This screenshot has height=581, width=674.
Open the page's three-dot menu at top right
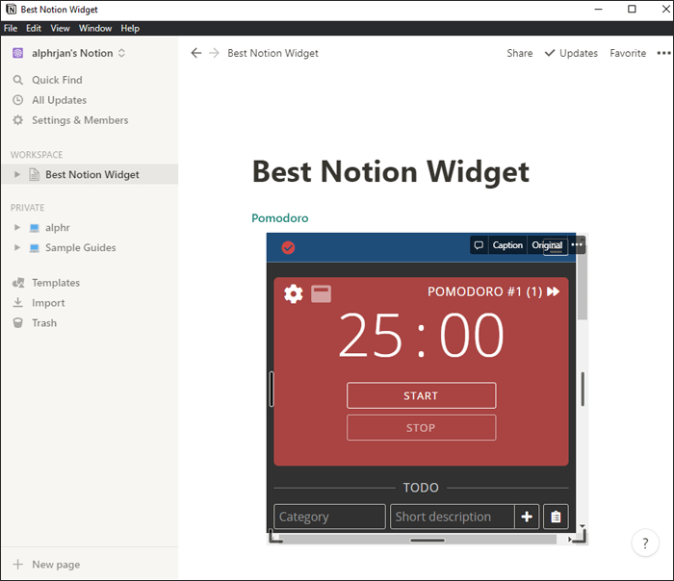pyautogui.click(x=663, y=53)
